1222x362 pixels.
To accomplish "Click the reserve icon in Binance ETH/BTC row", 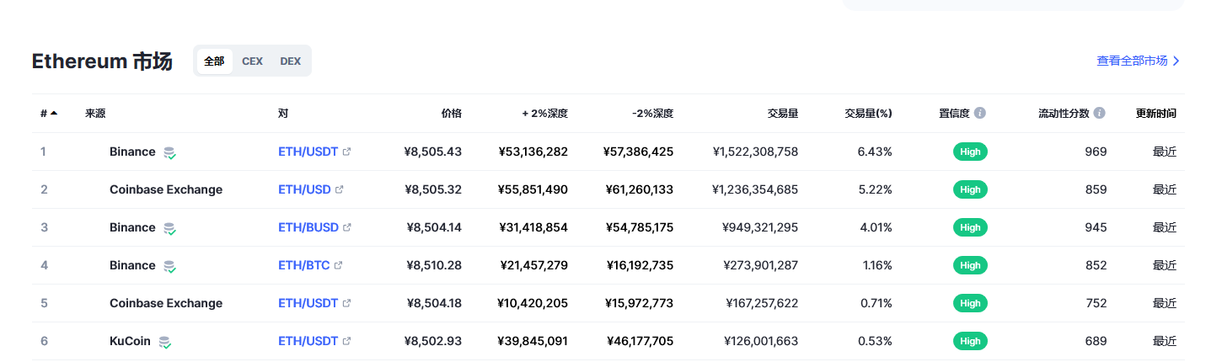I will point(169,266).
